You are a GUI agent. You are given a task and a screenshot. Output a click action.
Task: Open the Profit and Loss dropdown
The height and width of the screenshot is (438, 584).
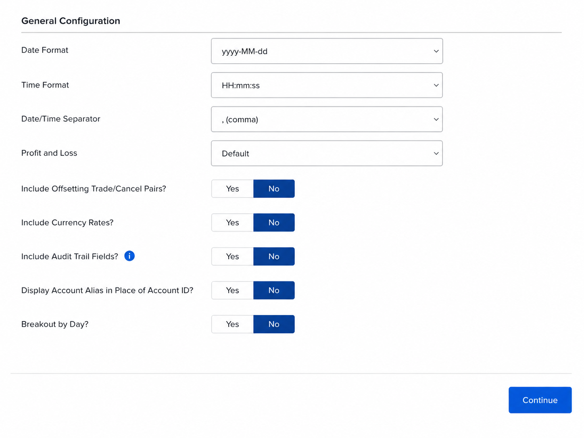tap(327, 153)
